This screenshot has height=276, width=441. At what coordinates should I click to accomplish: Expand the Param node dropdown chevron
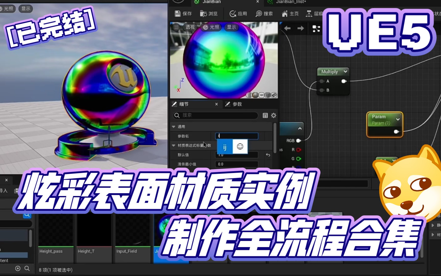click(x=398, y=119)
